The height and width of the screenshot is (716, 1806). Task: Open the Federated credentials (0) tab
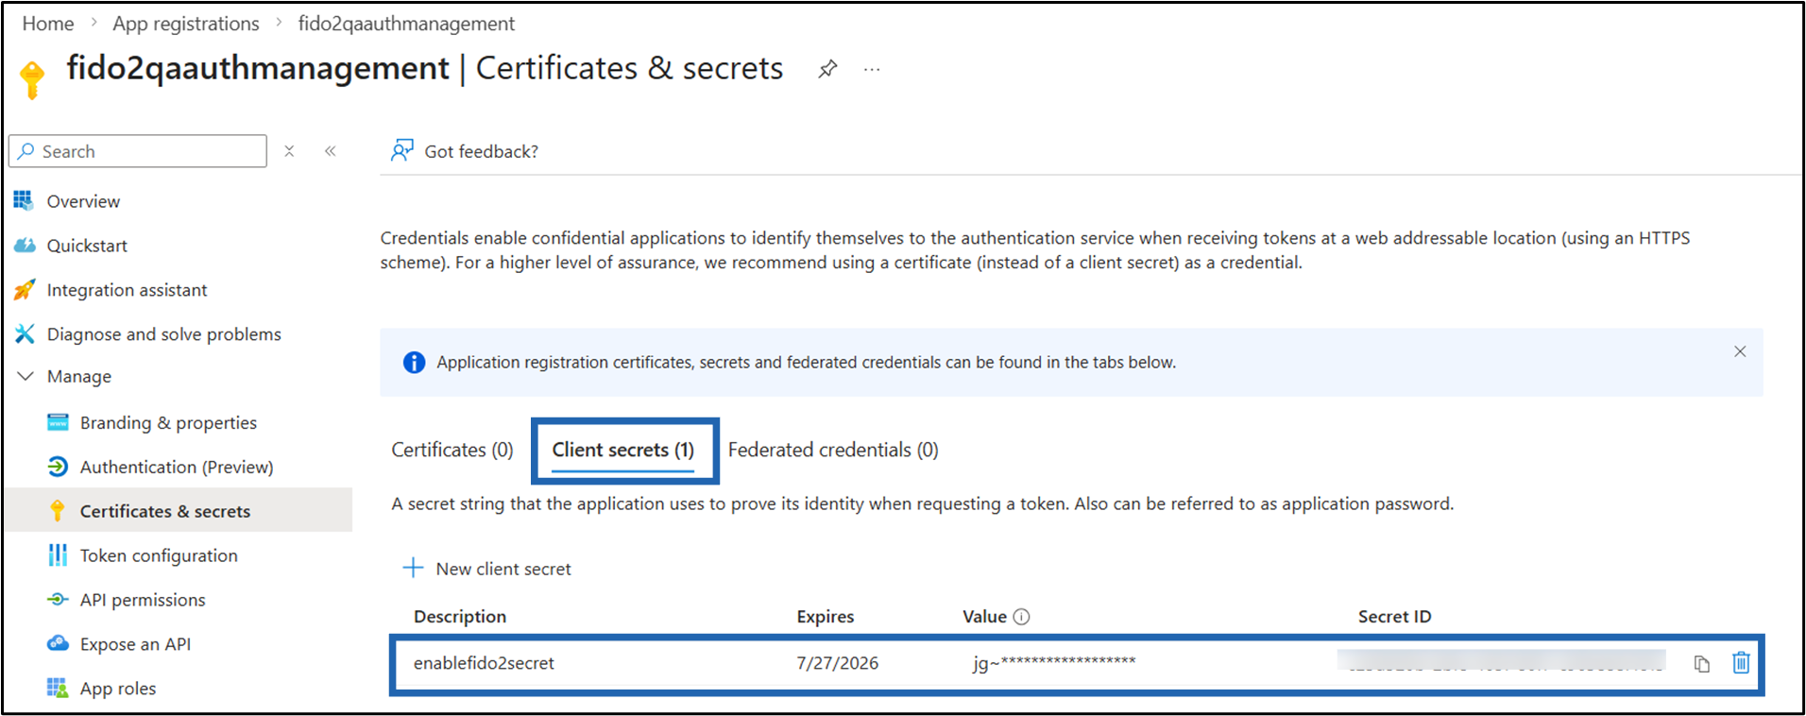pos(833,450)
